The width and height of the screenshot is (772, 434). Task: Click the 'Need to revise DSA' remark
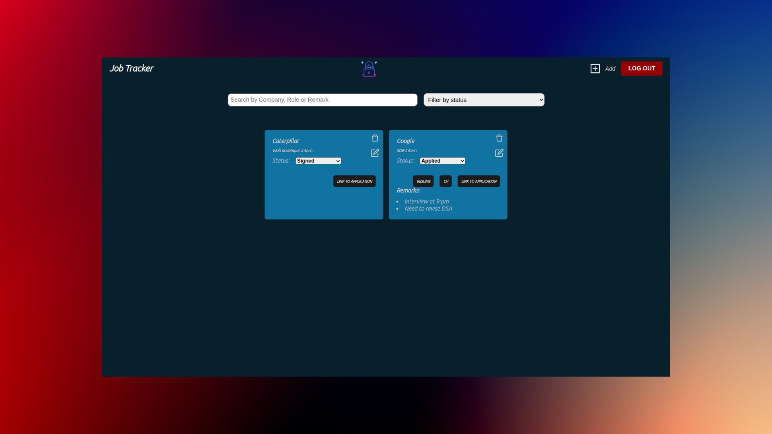click(x=428, y=209)
